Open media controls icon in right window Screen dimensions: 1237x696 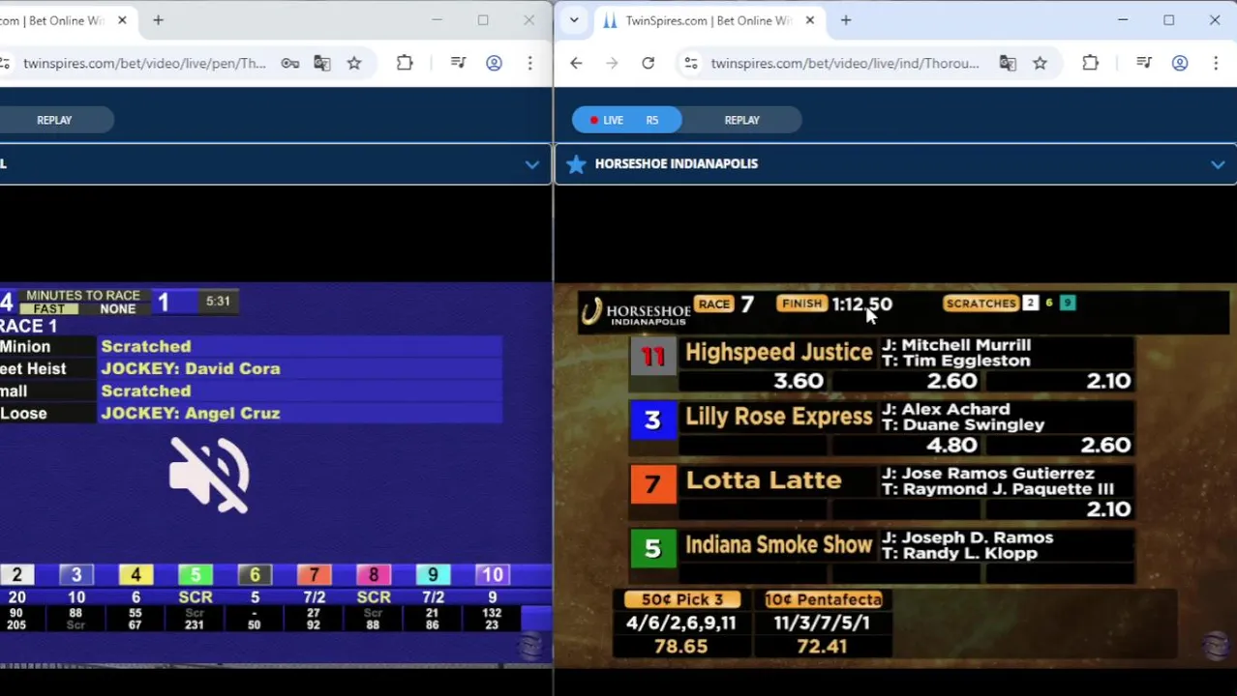click(1144, 63)
